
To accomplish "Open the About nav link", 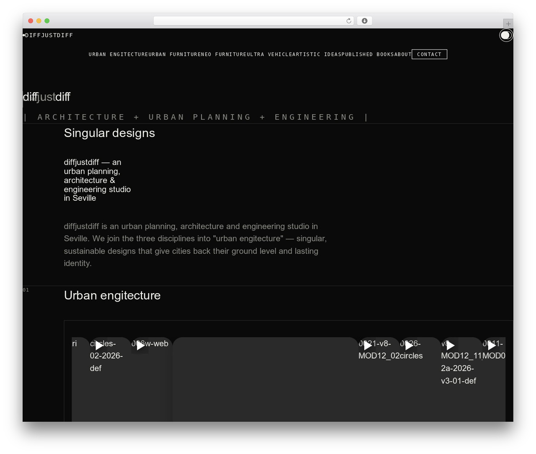I will (x=403, y=54).
